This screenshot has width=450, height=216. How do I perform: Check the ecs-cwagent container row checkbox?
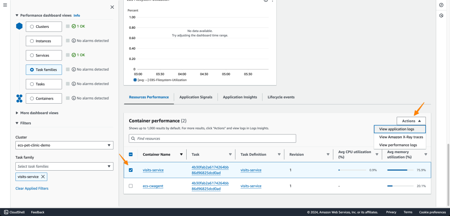130,186
